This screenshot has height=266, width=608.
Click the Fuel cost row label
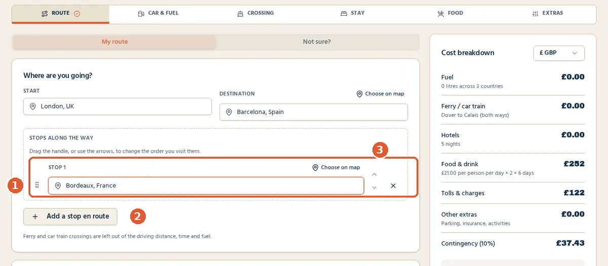click(x=447, y=78)
